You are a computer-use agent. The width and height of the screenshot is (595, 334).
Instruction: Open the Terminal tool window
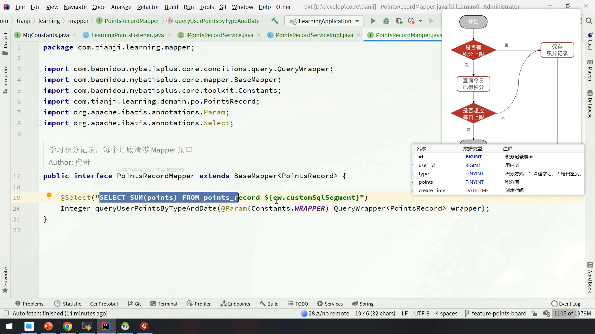[x=164, y=304]
